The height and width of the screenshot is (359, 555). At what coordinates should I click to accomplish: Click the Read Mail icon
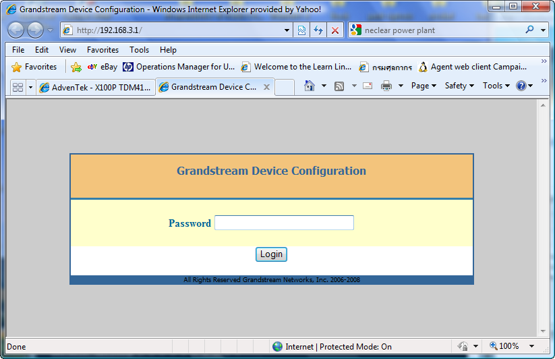click(368, 86)
